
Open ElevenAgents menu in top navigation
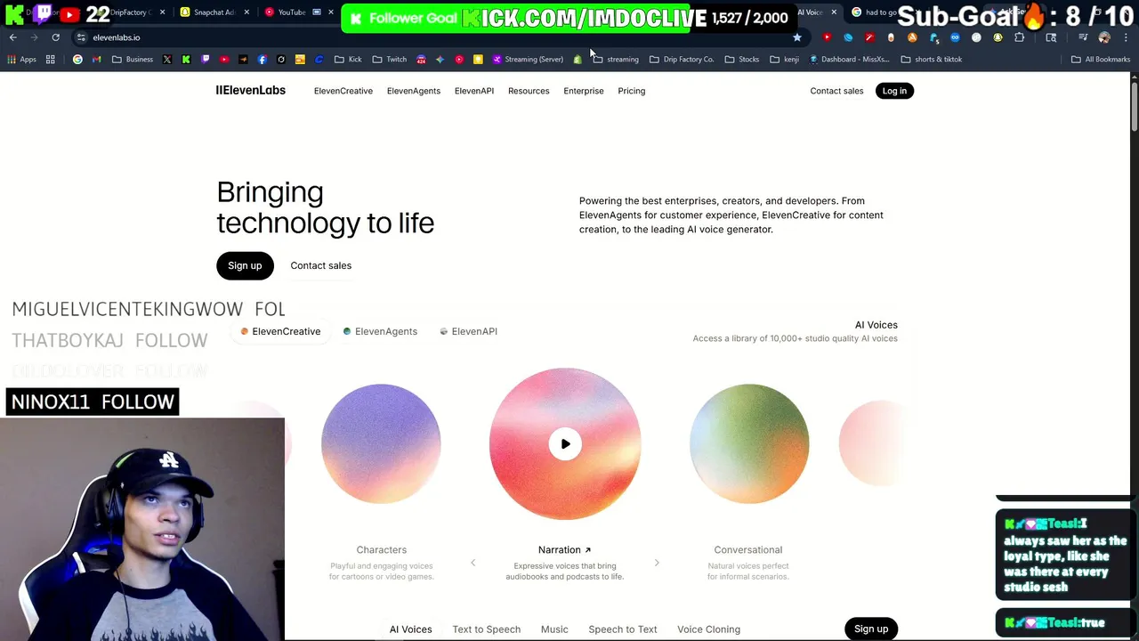[413, 91]
